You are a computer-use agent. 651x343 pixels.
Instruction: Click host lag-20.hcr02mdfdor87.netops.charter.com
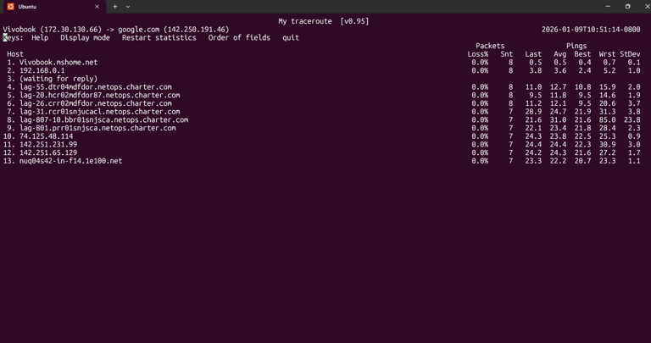[x=100, y=96]
